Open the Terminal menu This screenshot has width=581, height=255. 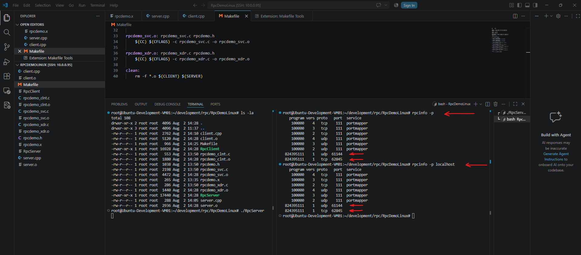(97, 5)
